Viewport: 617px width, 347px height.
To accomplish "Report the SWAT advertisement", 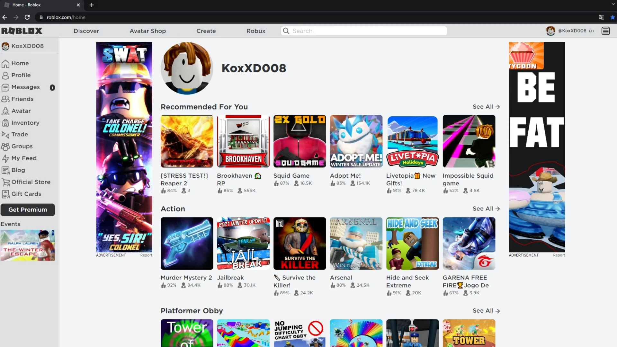I will click(x=146, y=255).
